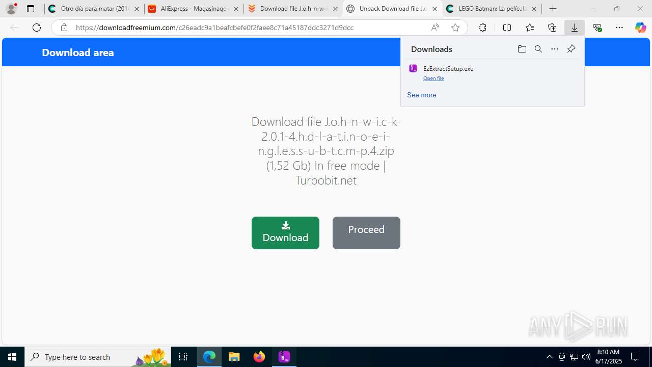Image resolution: width=652 pixels, height=367 pixels.
Task: Close the LEGO Batman tab
Action: 534,9
